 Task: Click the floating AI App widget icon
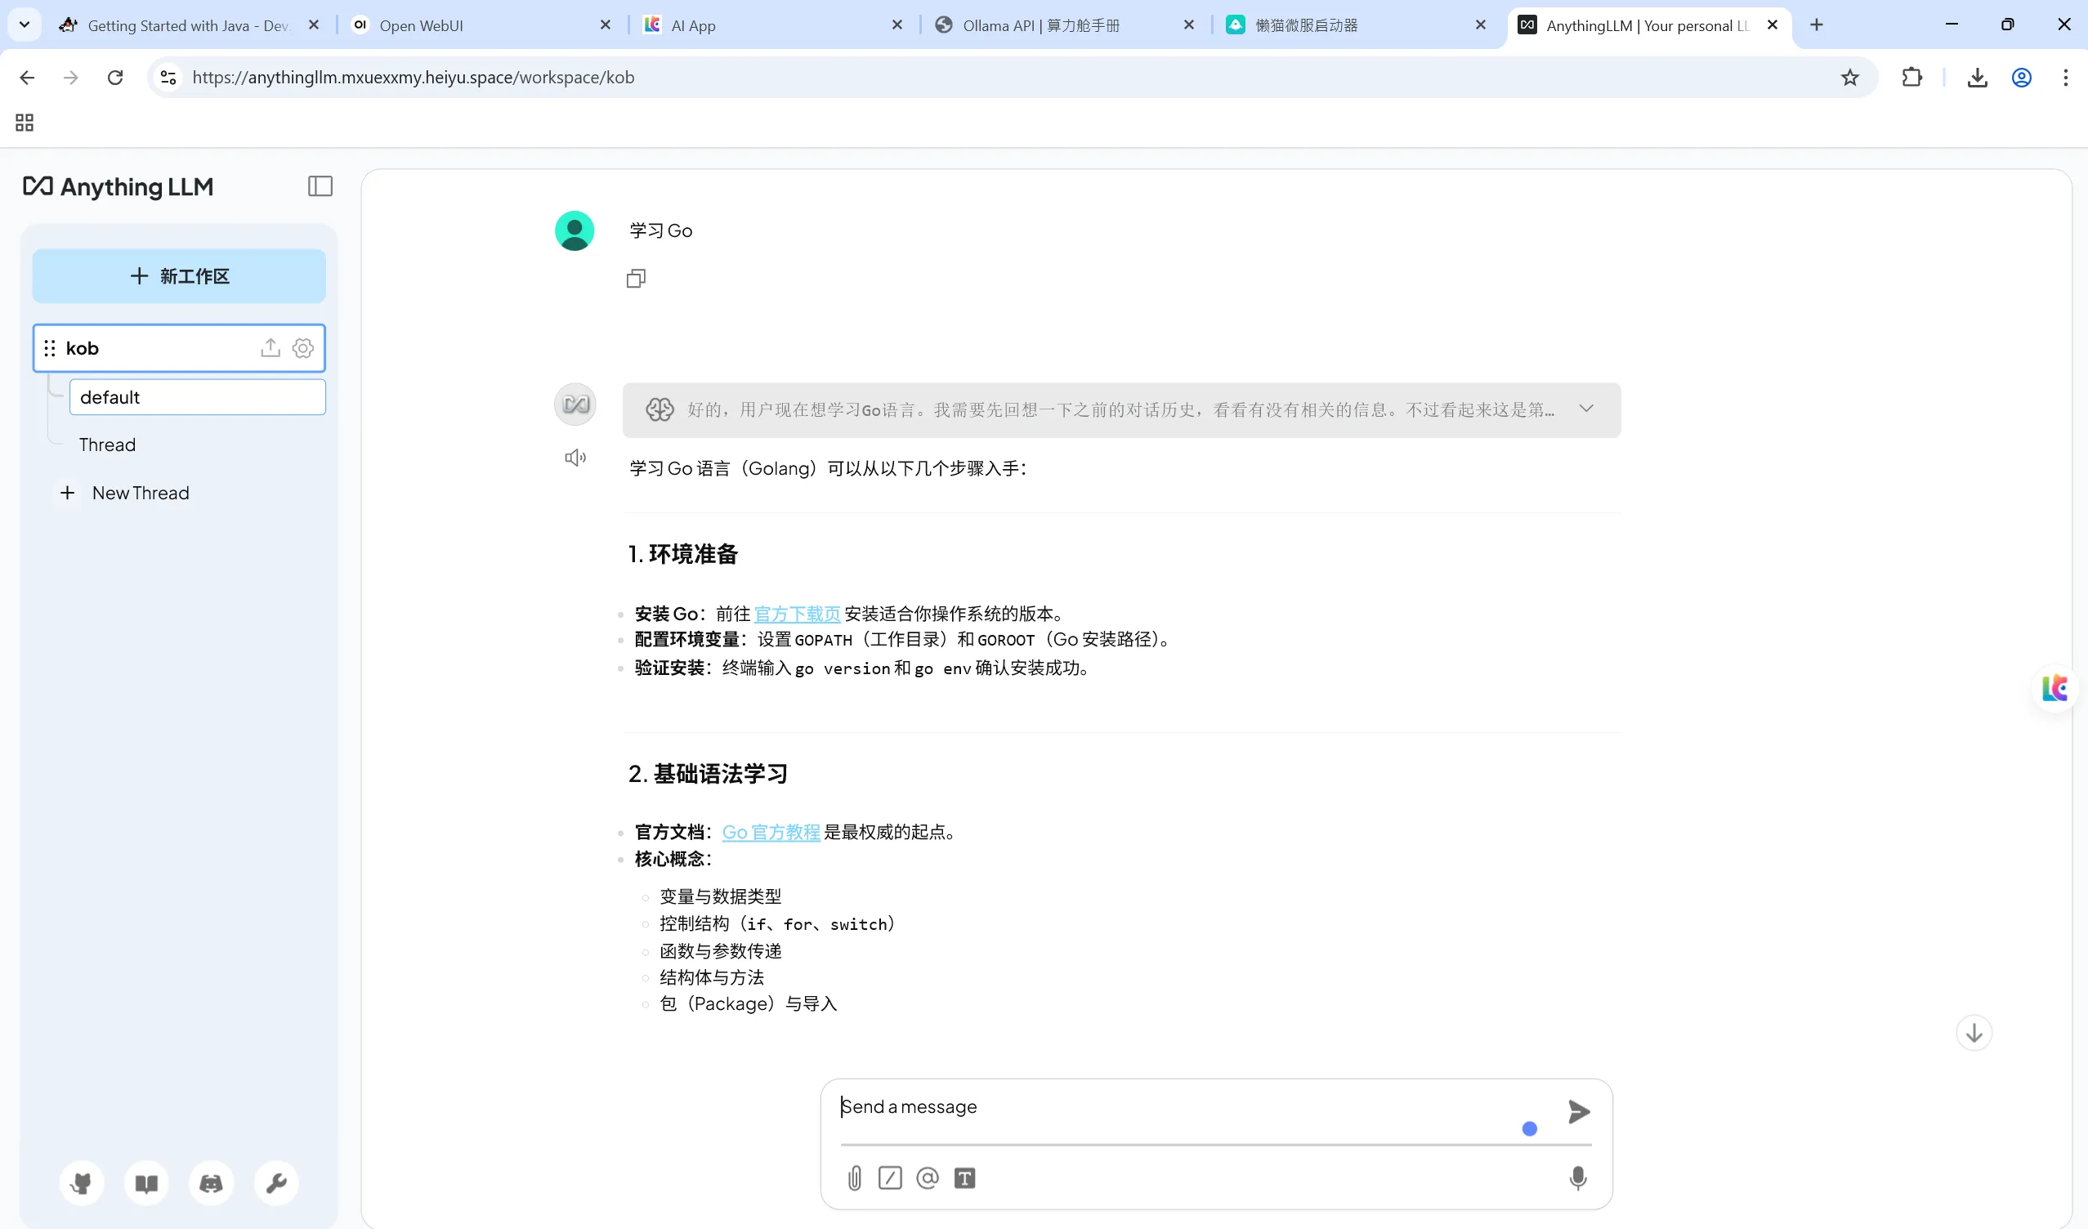pos(2054,688)
